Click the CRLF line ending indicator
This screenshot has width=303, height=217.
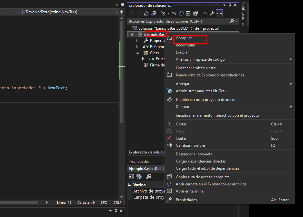click(x=117, y=202)
